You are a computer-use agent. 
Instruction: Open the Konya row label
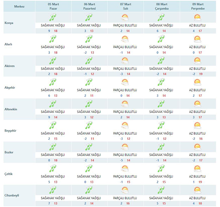9,23
